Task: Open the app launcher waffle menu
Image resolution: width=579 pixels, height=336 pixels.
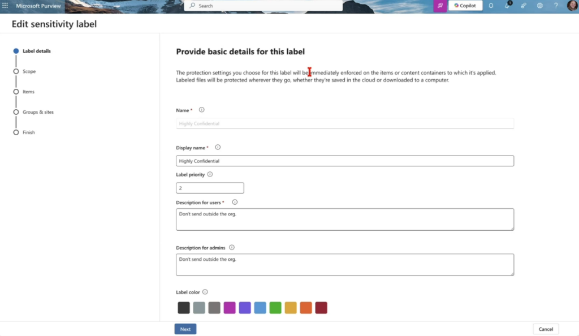Action: point(6,6)
